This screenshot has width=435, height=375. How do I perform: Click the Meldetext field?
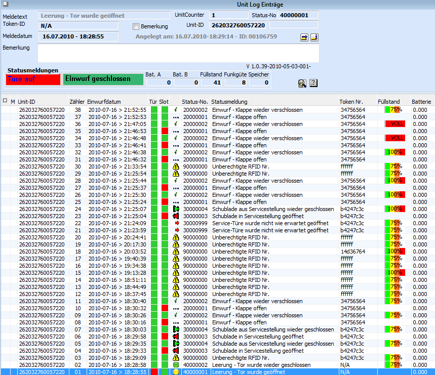(104, 16)
